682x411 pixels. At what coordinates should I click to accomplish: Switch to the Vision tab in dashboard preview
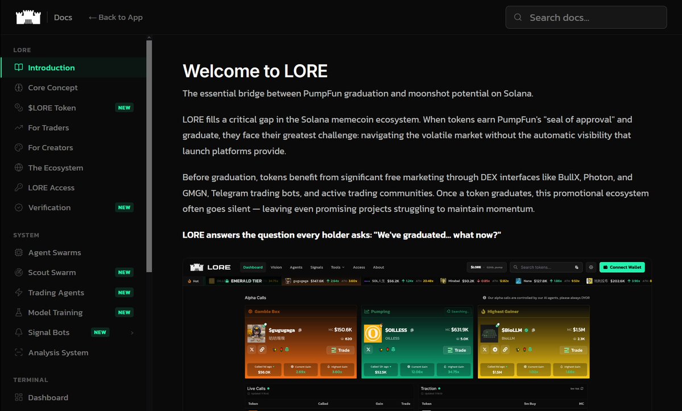276,267
